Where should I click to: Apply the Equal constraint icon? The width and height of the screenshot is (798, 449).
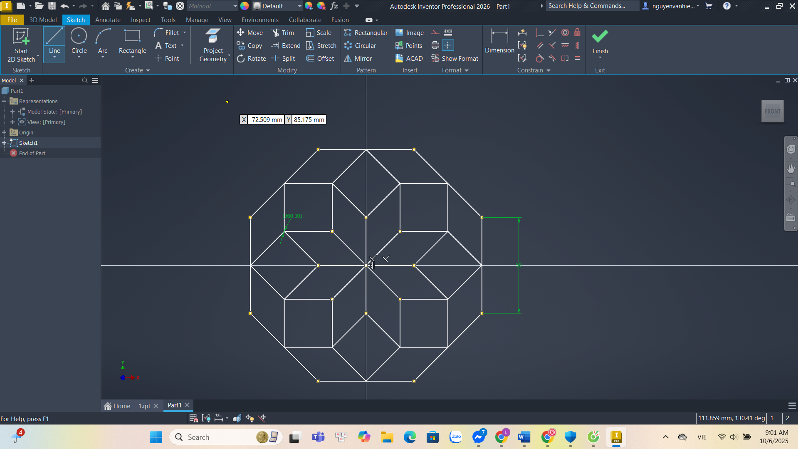pyautogui.click(x=578, y=59)
